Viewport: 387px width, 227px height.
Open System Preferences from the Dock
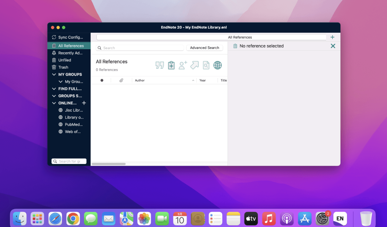[322, 219]
